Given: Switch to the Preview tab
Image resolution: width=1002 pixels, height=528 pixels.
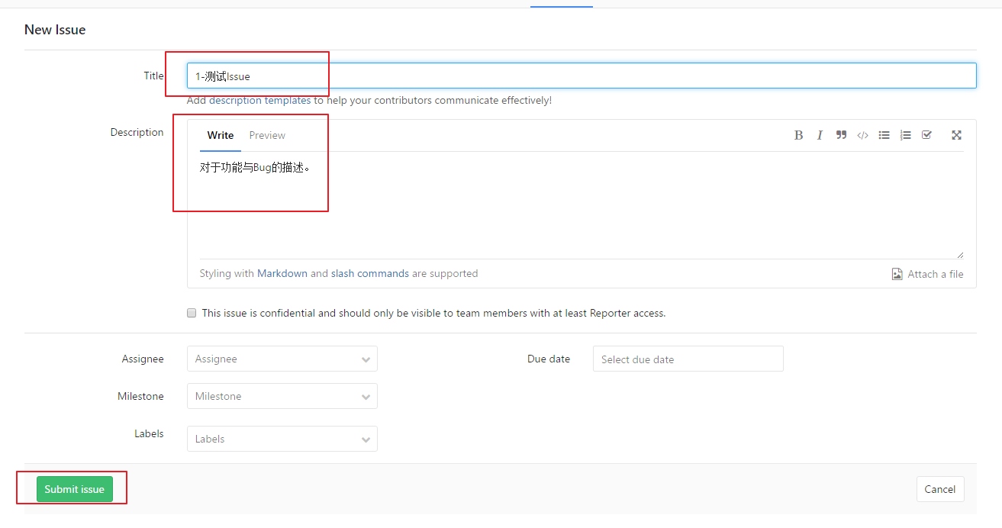Looking at the screenshot, I should click(x=266, y=135).
